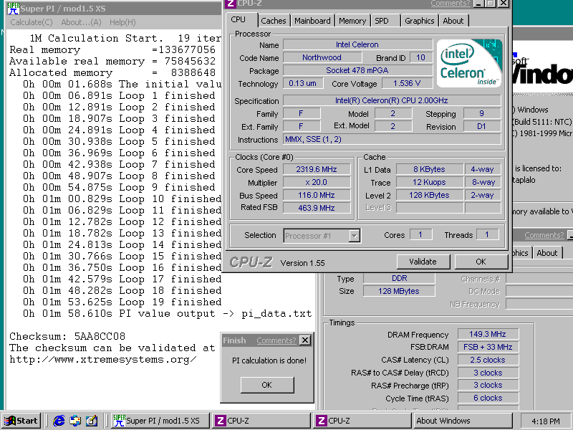Click the CPU-Z title bar Z icon
Viewport: 573px width, 430px height.
tap(230, 4)
